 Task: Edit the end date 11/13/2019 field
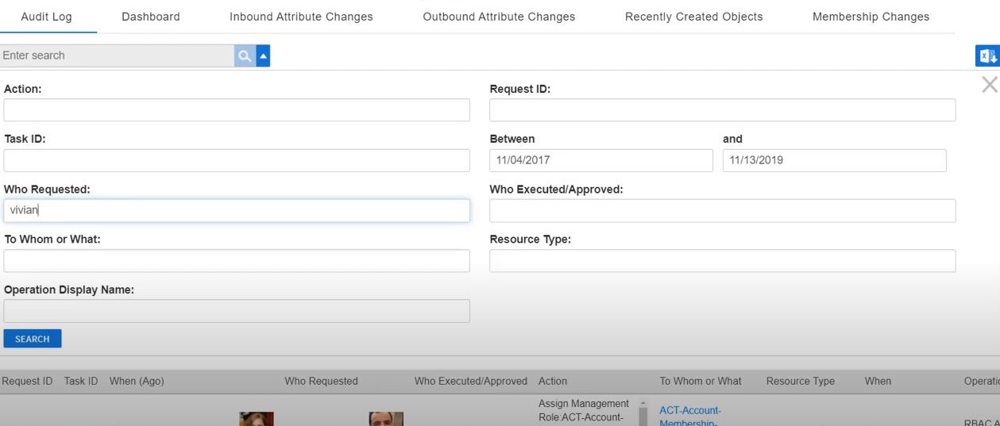[x=834, y=160]
